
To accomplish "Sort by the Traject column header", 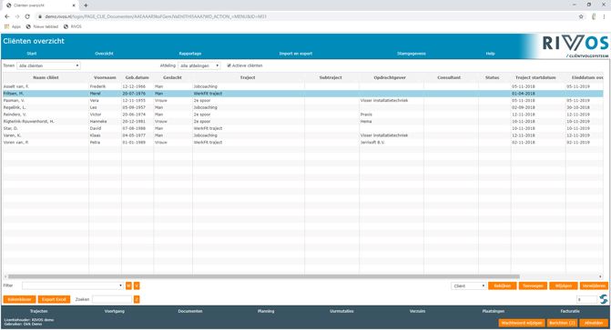I will coord(248,77).
